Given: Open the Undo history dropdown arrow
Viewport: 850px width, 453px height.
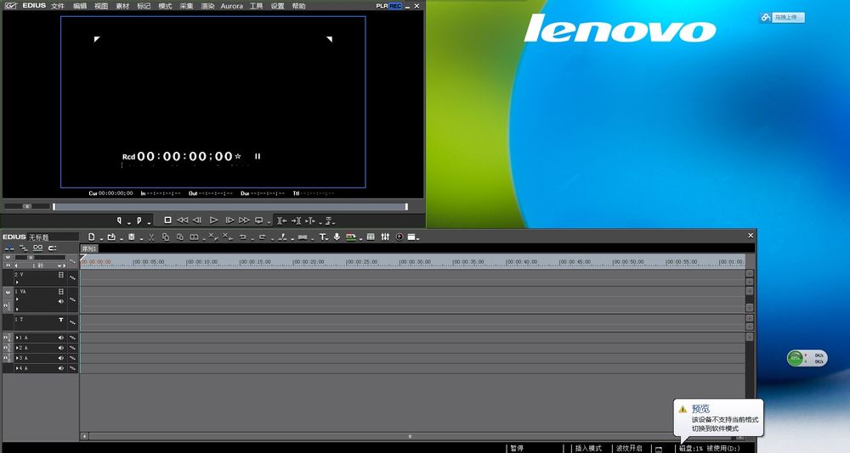Looking at the screenshot, I should pyautogui.click(x=252, y=238).
